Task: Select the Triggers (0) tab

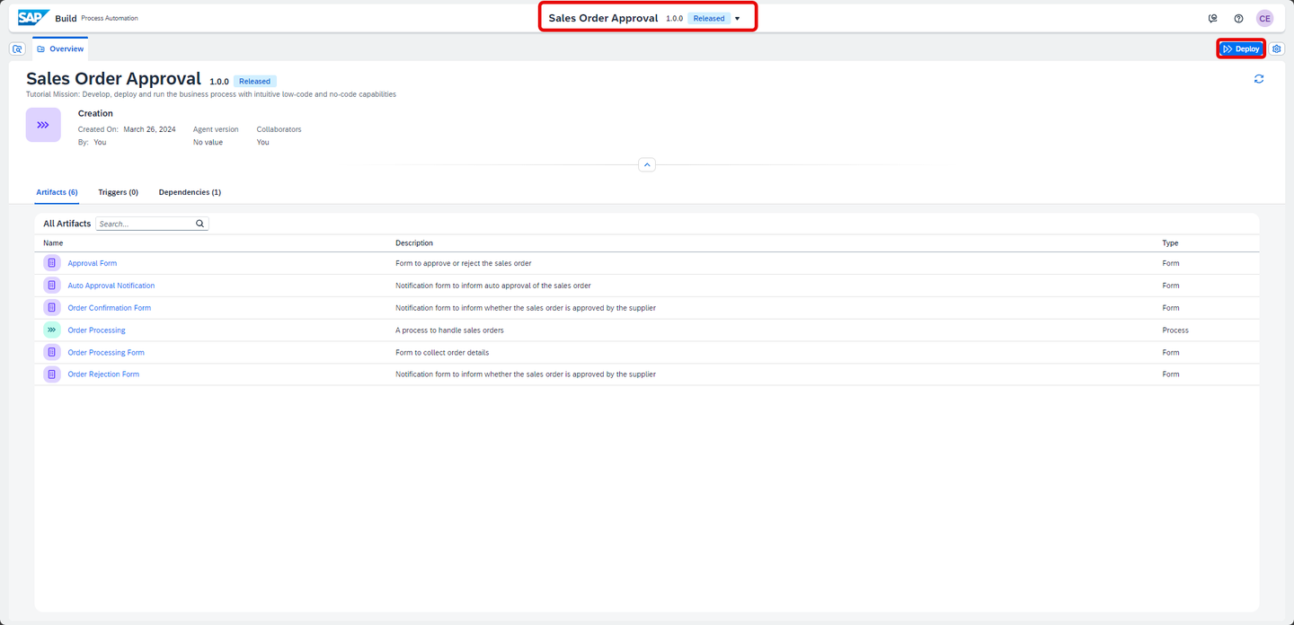Action: point(119,192)
